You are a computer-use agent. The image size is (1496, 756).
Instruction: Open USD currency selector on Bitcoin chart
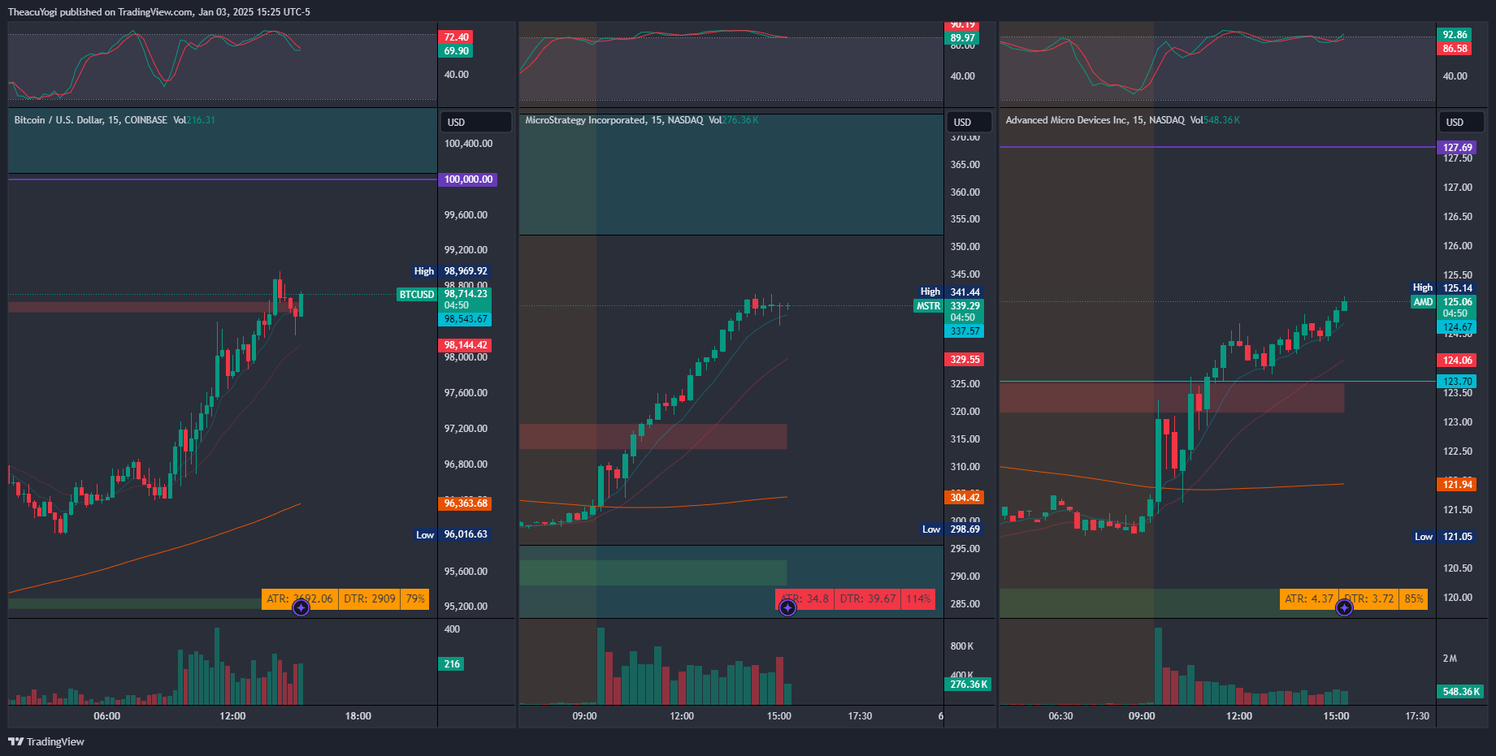(x=476, y=122)
